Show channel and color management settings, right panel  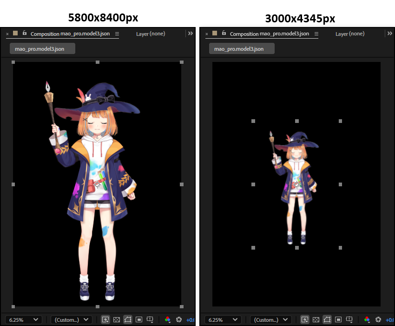(367, 319)
